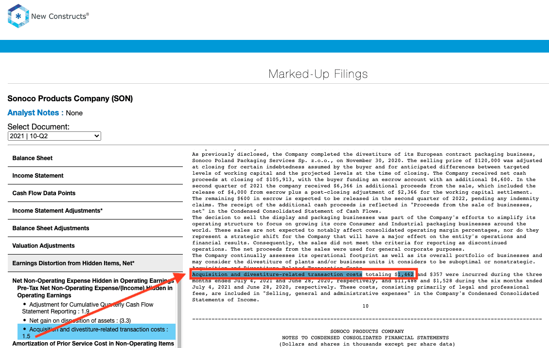Click 'Statements of Income.' closing line

[226, 300]
